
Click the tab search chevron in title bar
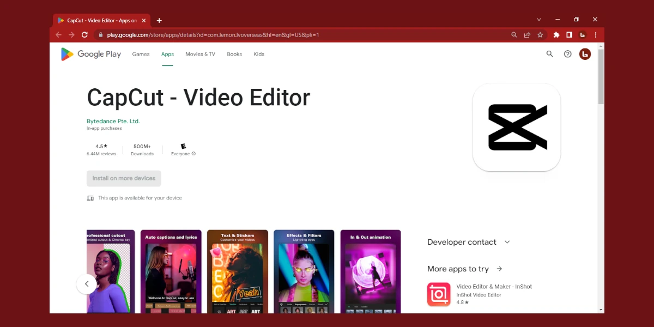coord(539,20)
